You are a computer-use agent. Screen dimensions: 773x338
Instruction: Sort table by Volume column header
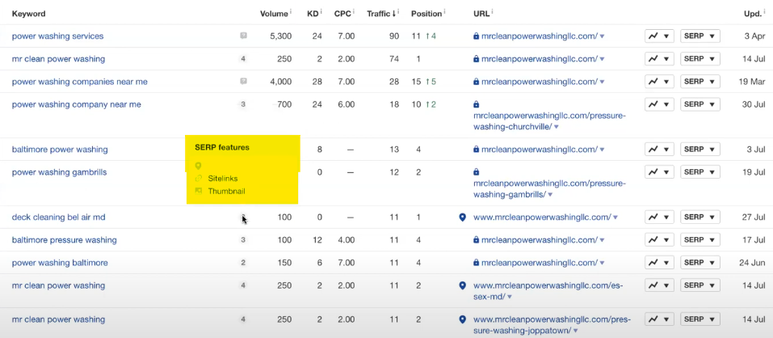(x=274, y=14)
